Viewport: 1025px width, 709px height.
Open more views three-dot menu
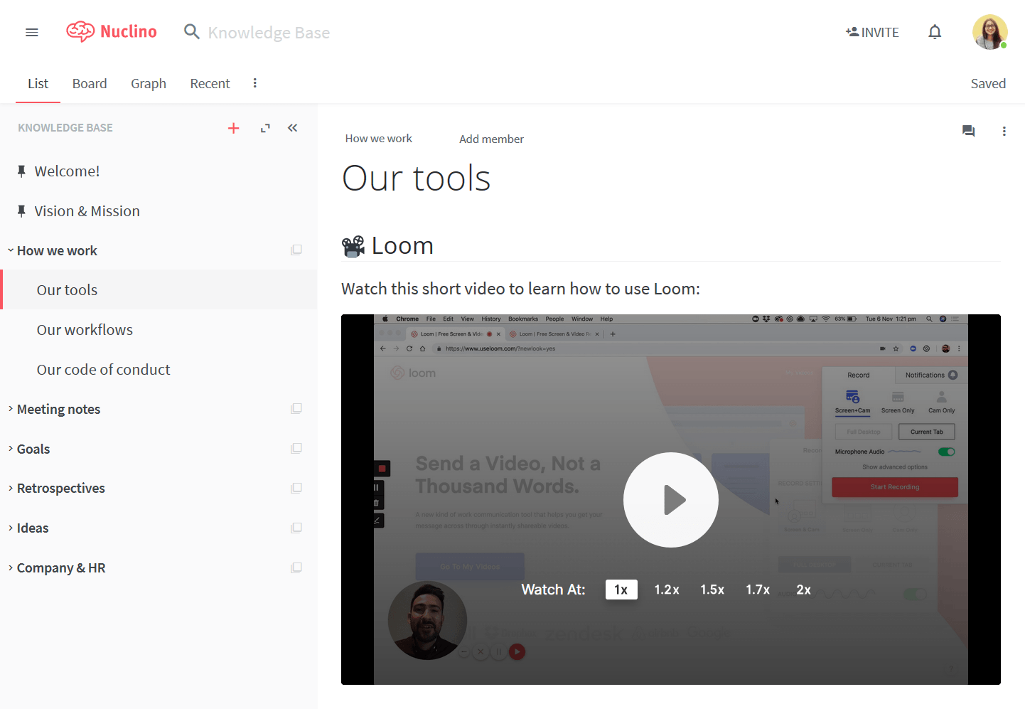click(x=255, y=83)
